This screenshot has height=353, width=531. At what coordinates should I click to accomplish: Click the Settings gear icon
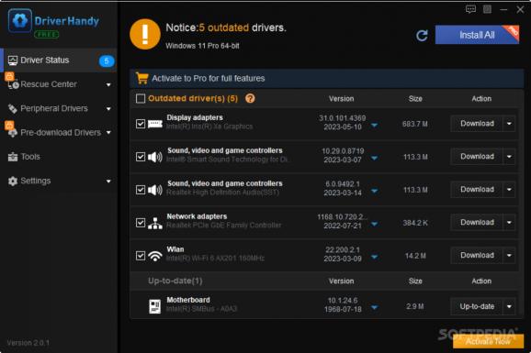pos(13,182)
